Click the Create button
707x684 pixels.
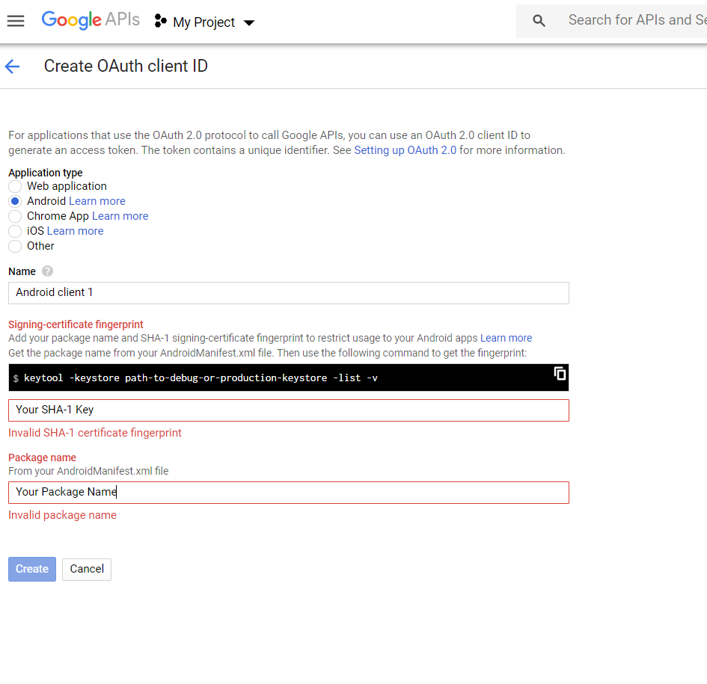point(32,569)
